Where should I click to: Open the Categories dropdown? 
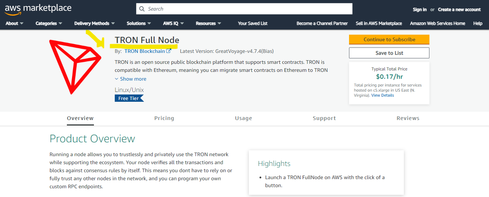coord(49,23)
